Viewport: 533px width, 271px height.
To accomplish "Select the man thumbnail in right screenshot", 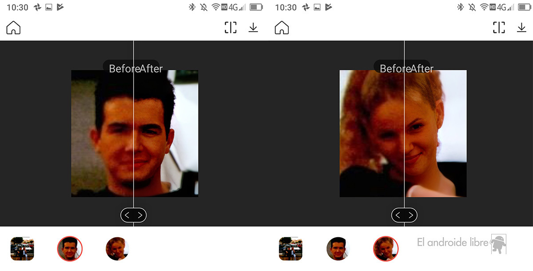I will point(338,249).
